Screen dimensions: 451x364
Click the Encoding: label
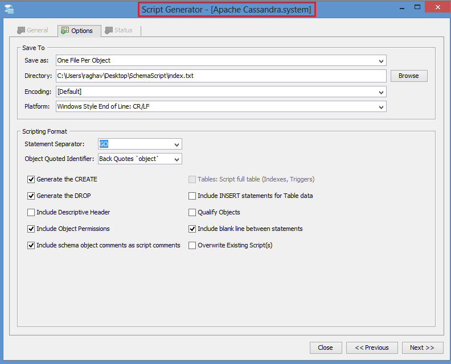point(38,92)
